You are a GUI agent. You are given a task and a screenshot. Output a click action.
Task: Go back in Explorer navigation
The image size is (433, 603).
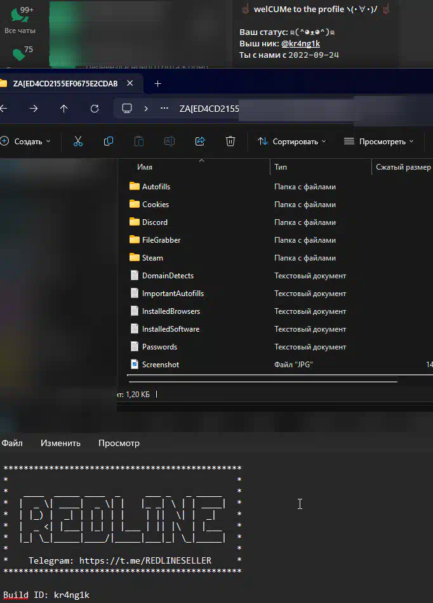click(4, 109)
